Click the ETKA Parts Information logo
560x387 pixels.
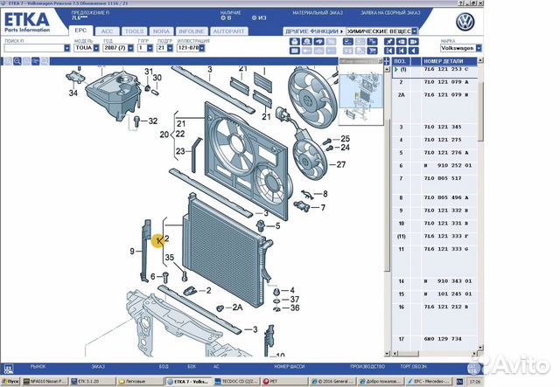[x=27, y=23]
